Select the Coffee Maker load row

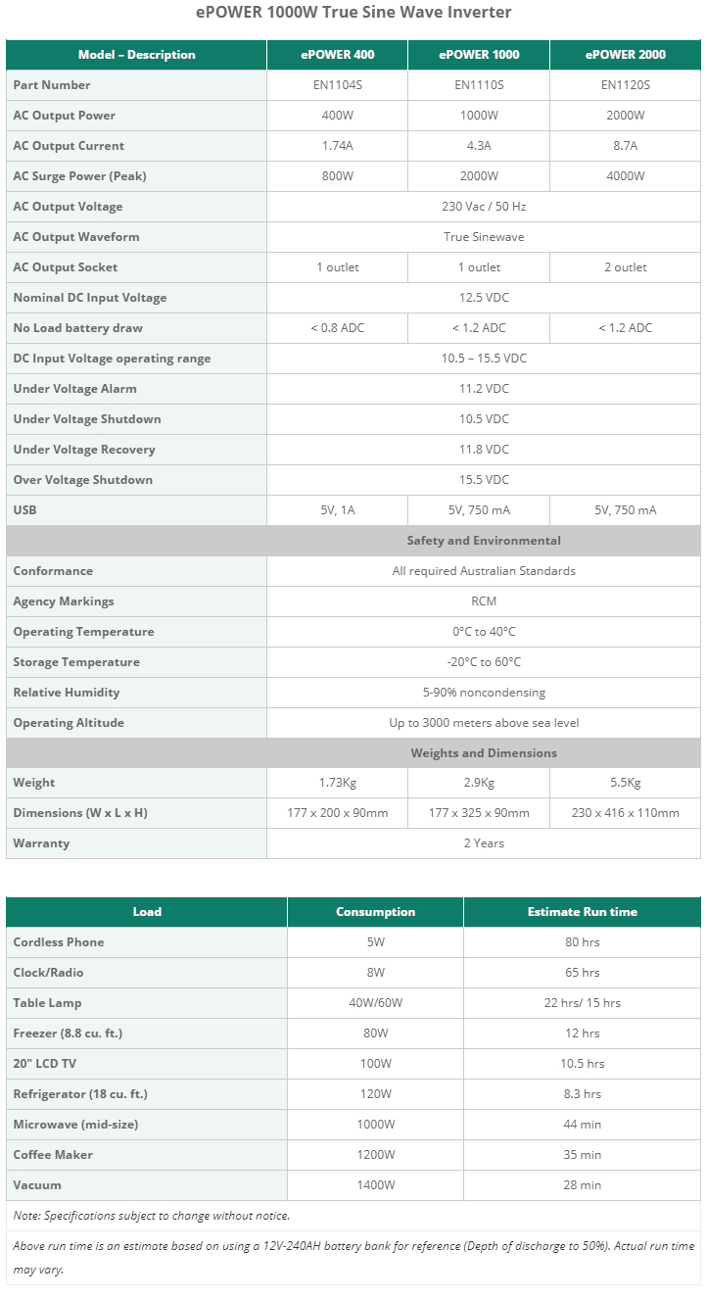[353, 1155]
